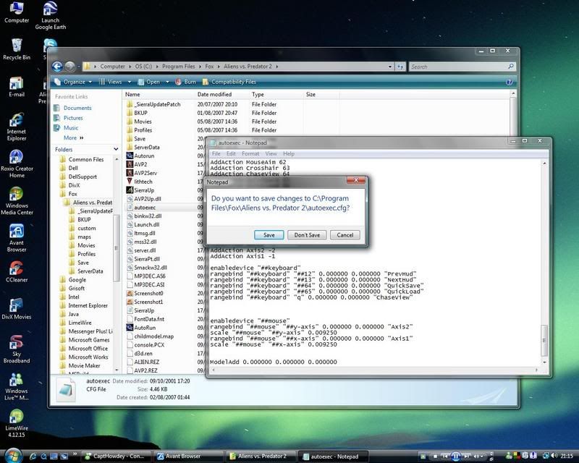Launch LimeWire 4.12.15 desktop icon
579x463 pixels.
click(x=17, y=423)
